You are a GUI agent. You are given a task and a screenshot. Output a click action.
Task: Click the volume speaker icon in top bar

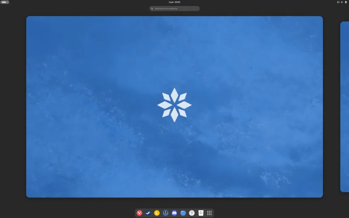[x=342, y=2]
